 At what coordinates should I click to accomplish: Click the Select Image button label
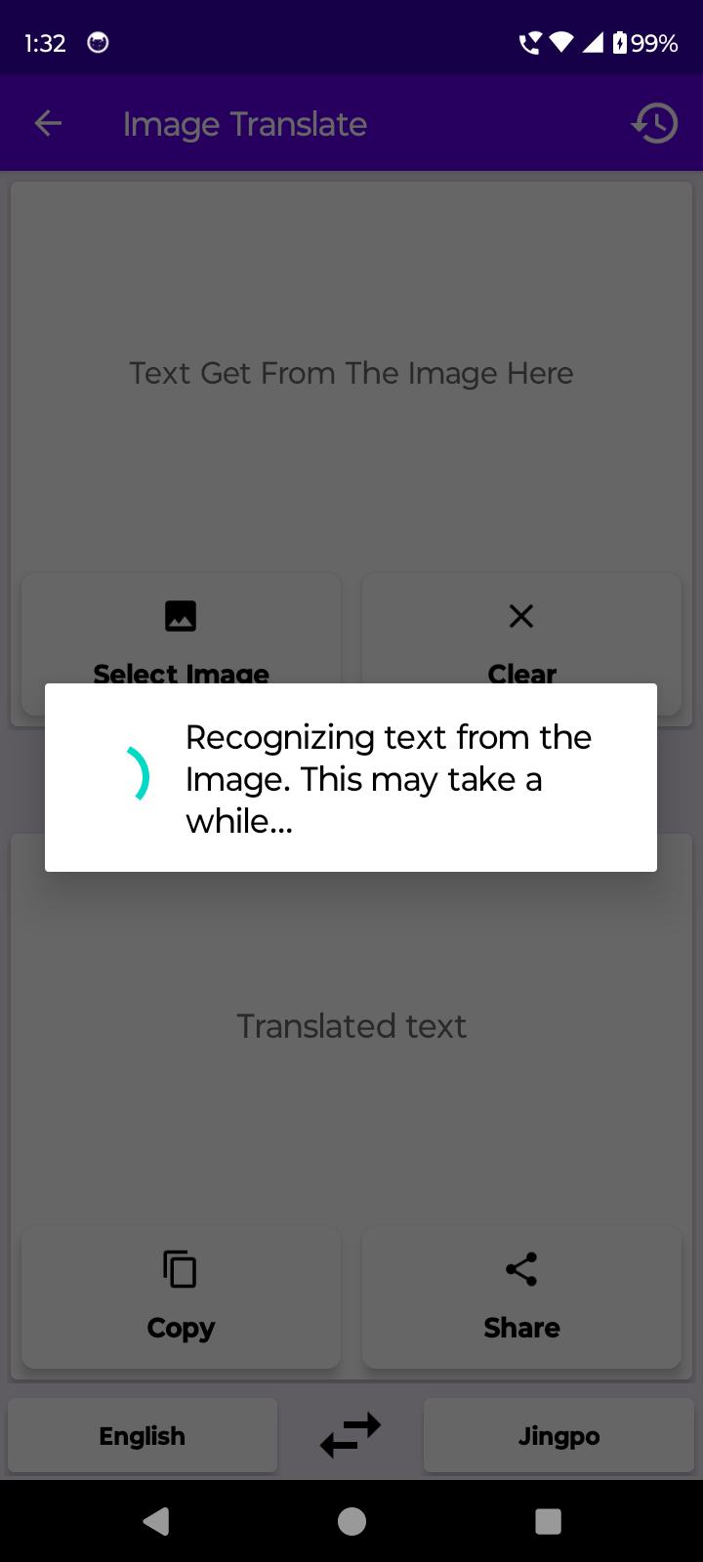point(181,674)
